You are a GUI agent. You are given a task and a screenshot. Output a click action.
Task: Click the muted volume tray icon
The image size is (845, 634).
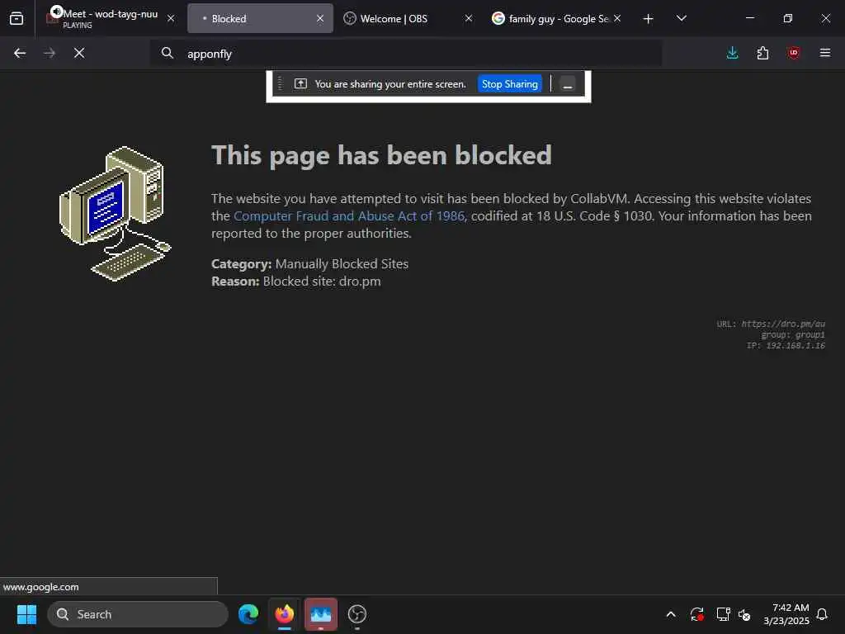pyautogui.click(x=745, y=614)
